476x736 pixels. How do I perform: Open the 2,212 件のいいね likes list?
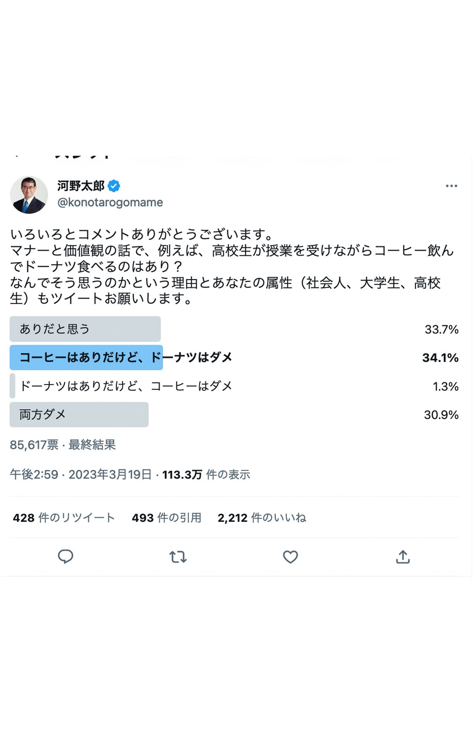[x=262, y=517]
